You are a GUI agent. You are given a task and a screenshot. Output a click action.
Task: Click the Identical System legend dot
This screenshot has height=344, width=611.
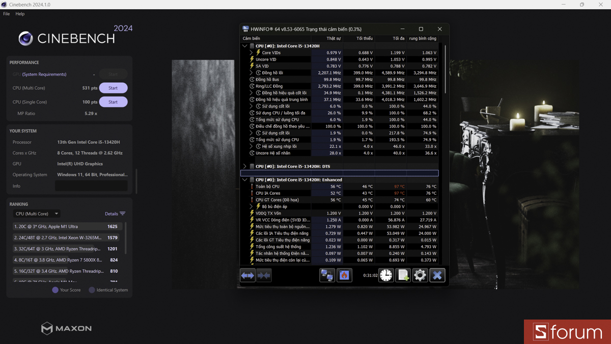coord(92,290)
